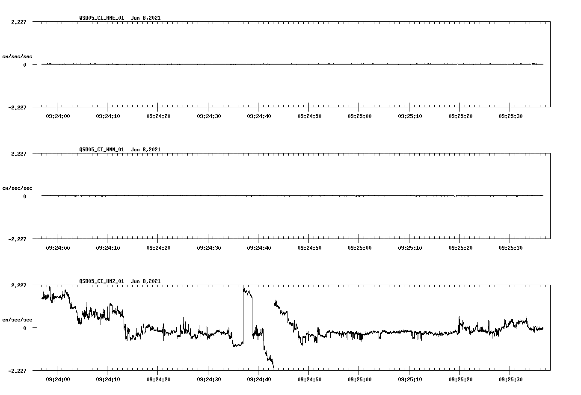Select 09:24:10 time label under HNN plot
Screen dimensions: 581x395
point(108,248)
